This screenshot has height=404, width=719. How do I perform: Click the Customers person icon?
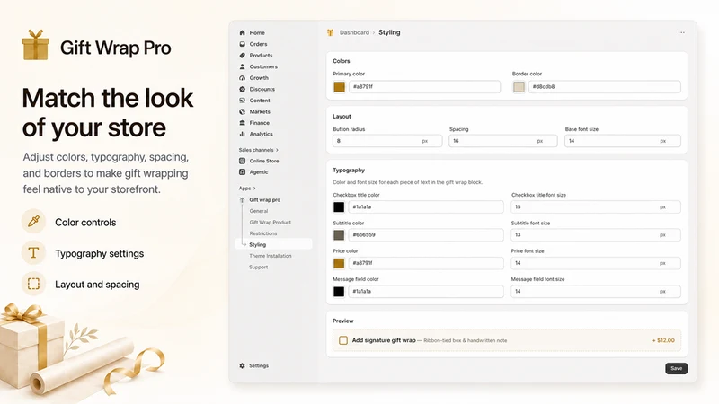[x=242, y=66]
